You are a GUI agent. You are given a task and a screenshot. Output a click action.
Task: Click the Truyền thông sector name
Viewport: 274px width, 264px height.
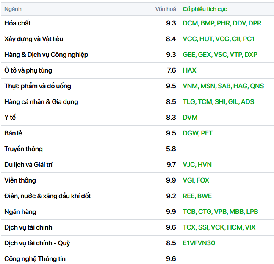[x=23, y=149]
